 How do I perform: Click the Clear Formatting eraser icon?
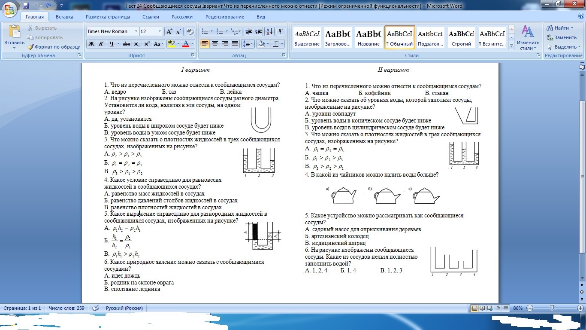tap(190, 31)
